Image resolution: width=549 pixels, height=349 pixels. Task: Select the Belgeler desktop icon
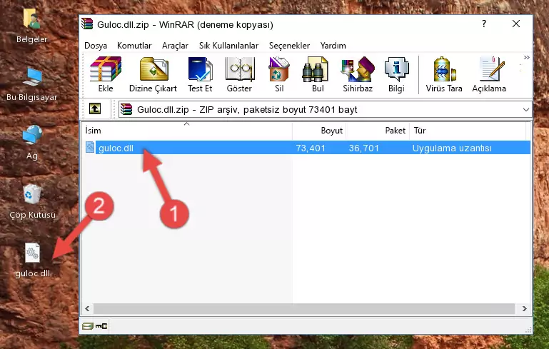[32, 26]
